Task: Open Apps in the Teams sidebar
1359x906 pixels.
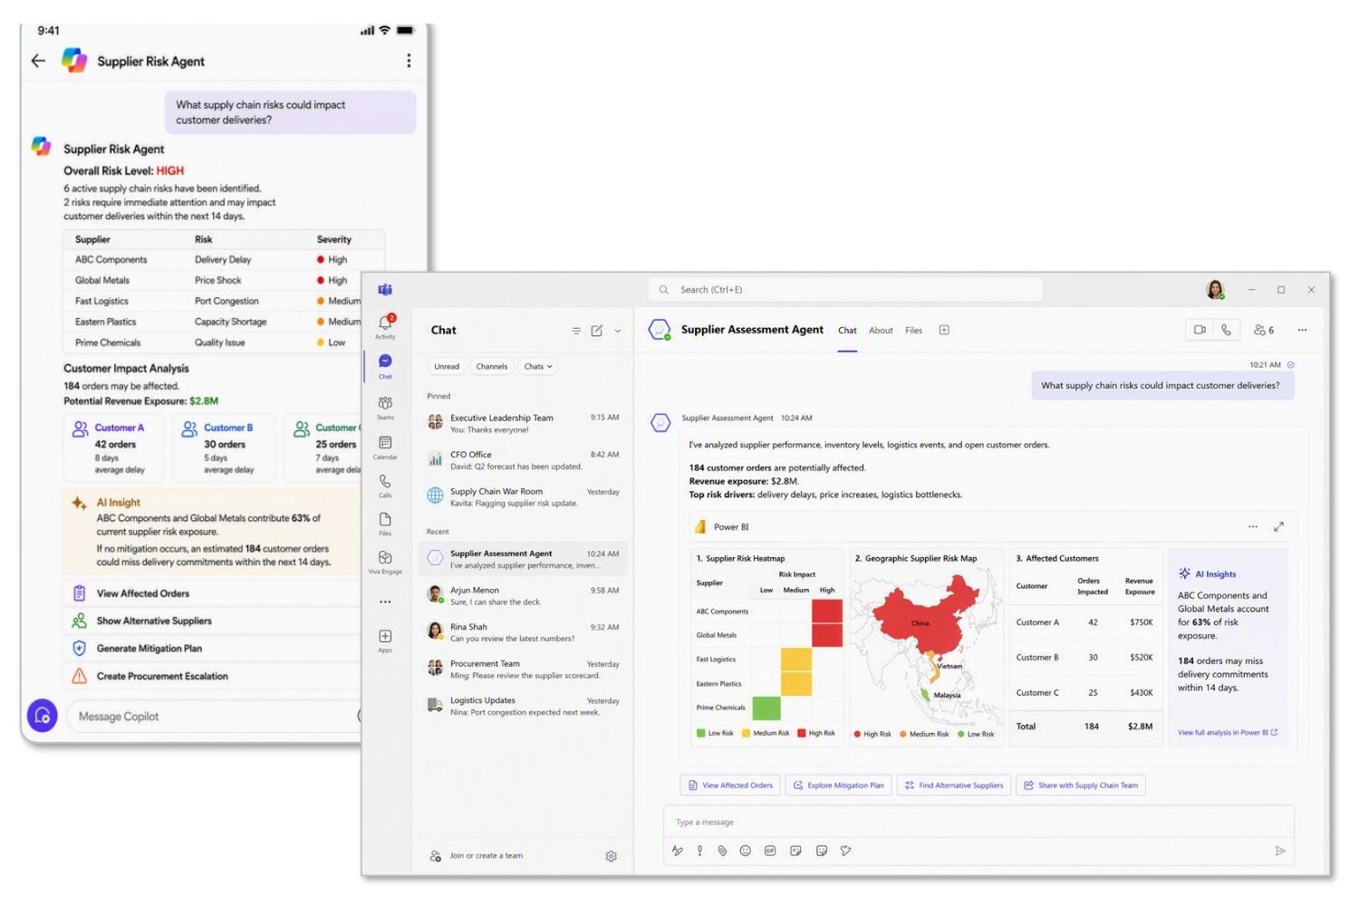Action: [x=385, y=641]
